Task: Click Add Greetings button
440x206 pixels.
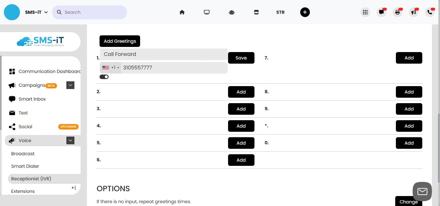Action: click(120, 41)
